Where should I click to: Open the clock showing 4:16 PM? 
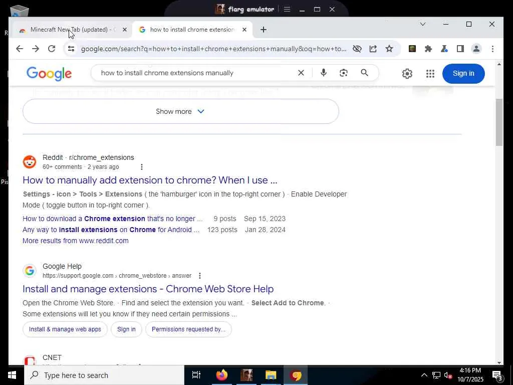tap(470, 375)
